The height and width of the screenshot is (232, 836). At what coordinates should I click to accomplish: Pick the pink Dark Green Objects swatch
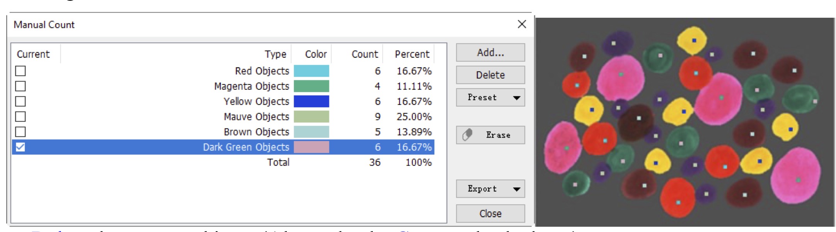(311, 147)
